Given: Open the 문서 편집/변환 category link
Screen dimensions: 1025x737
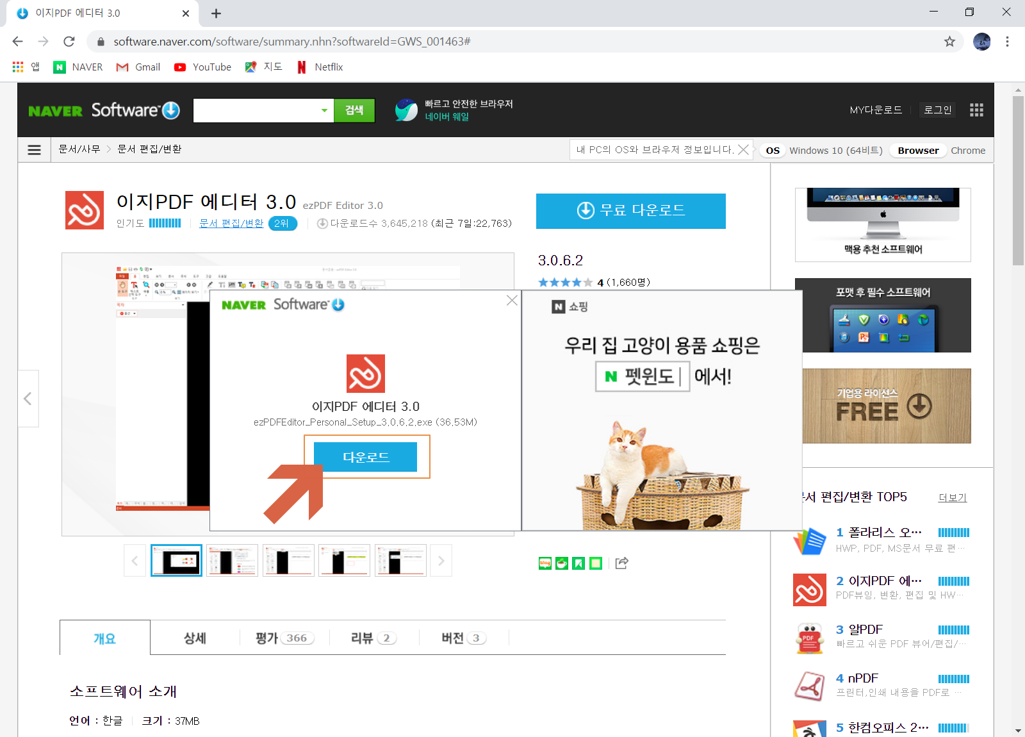Looking at the screenshot, I should [231, 223].
